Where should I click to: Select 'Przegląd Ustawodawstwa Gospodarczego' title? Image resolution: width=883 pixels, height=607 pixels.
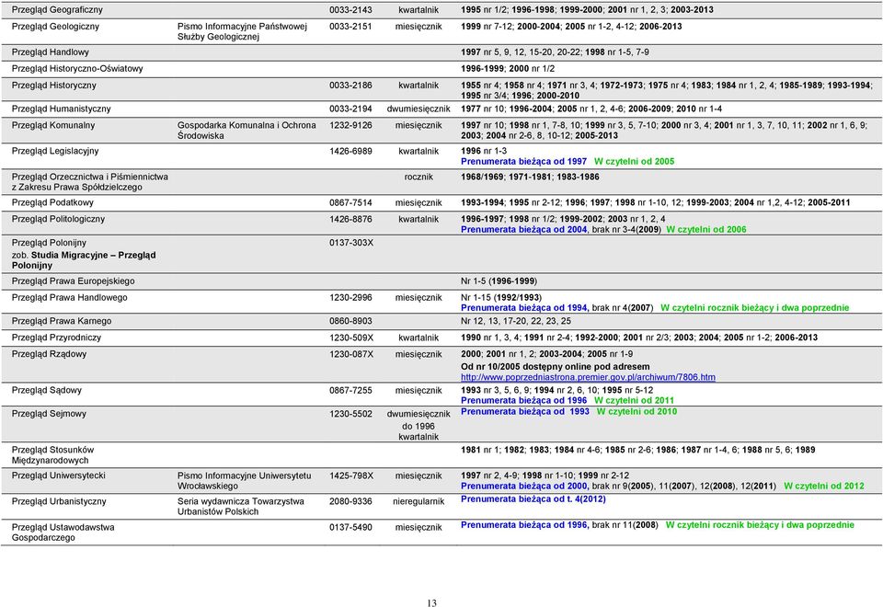tap(63, 533)
